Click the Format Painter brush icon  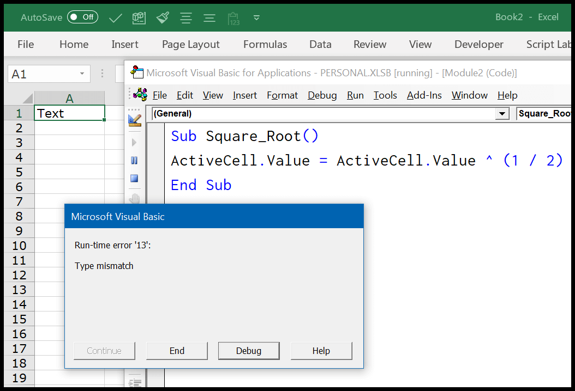coord(163,17)
